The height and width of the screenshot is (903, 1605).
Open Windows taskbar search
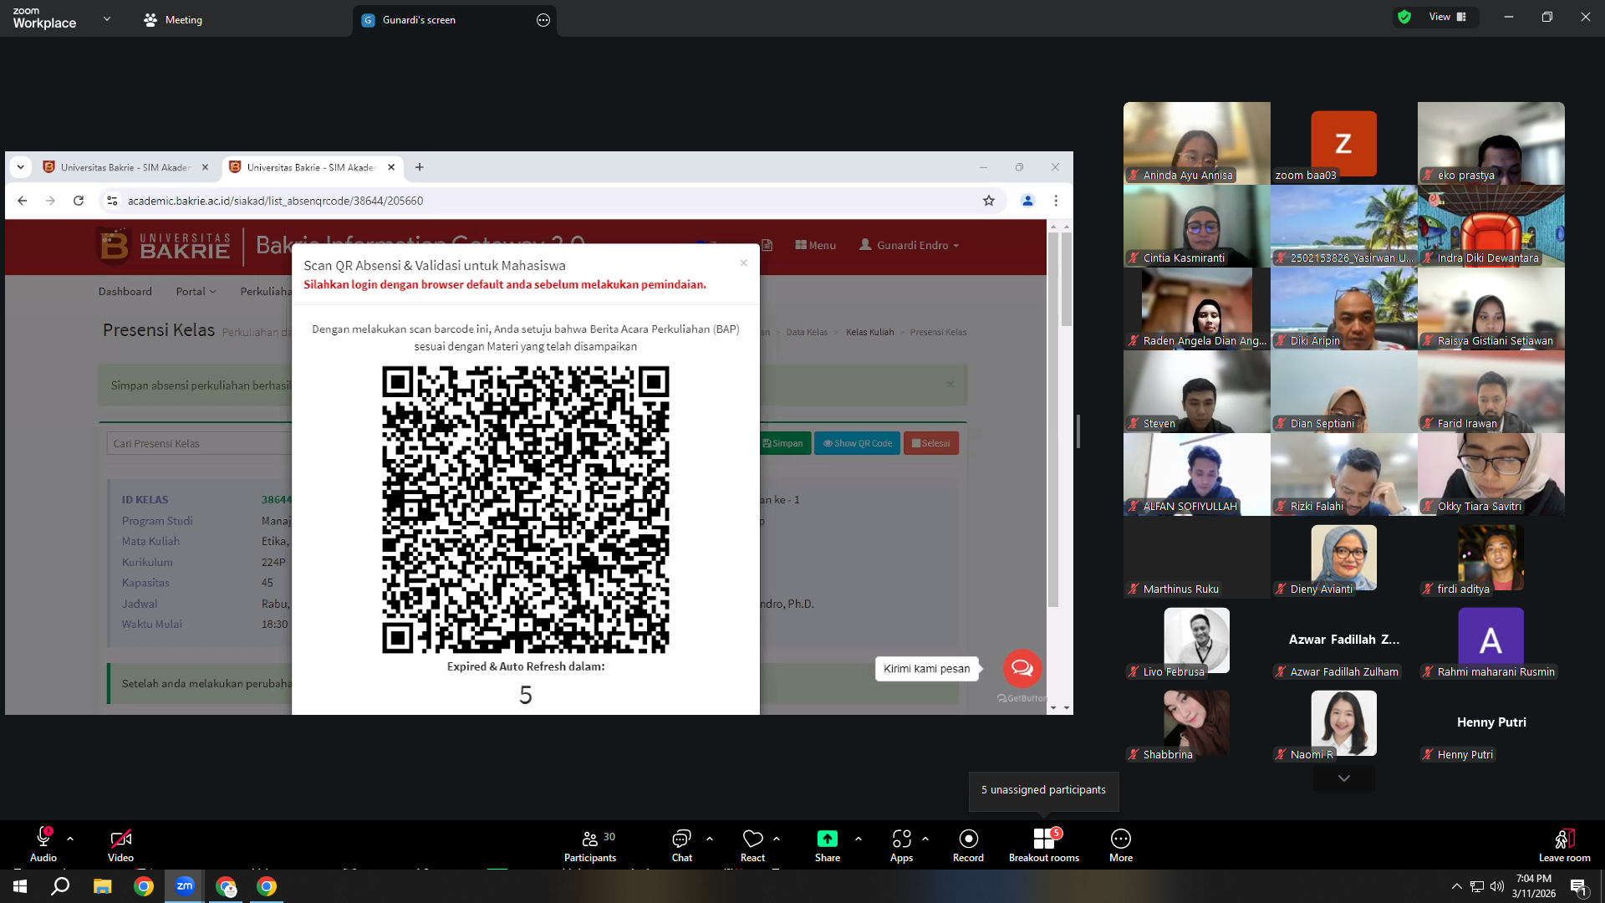coord(60,886)
